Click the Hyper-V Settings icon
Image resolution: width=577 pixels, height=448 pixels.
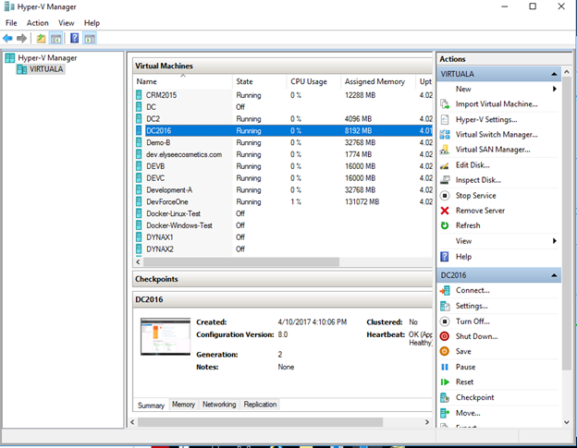[x=445, y=119]
